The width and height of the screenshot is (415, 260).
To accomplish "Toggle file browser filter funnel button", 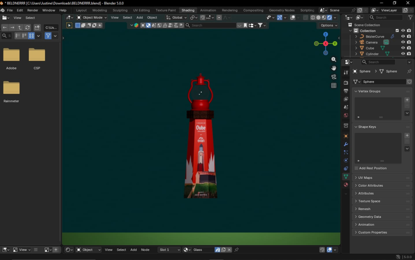I will tap(48, 36).
